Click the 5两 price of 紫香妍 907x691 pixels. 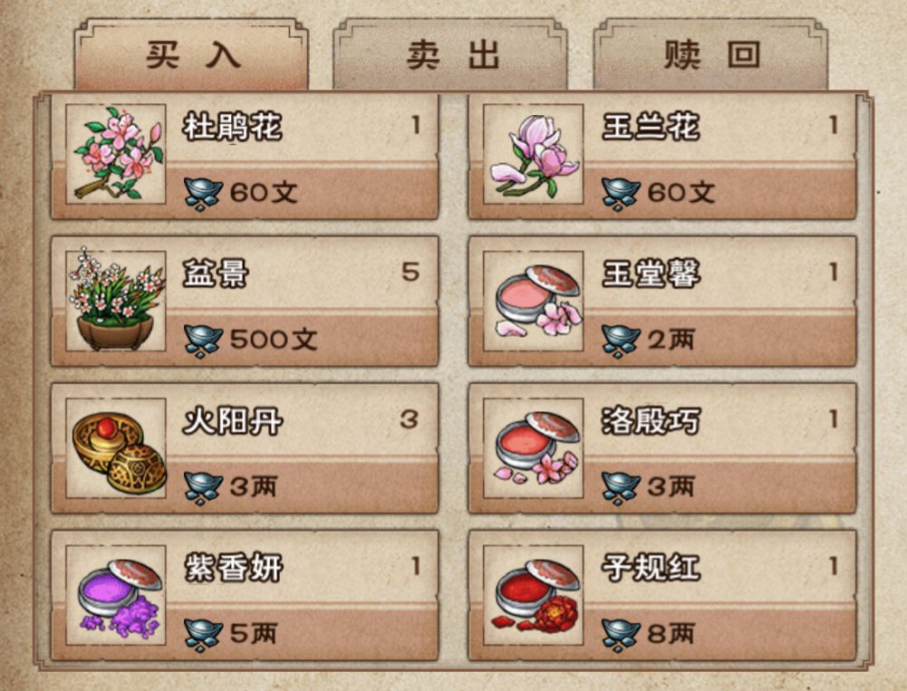pyautogui.click(x=254, y=634)
